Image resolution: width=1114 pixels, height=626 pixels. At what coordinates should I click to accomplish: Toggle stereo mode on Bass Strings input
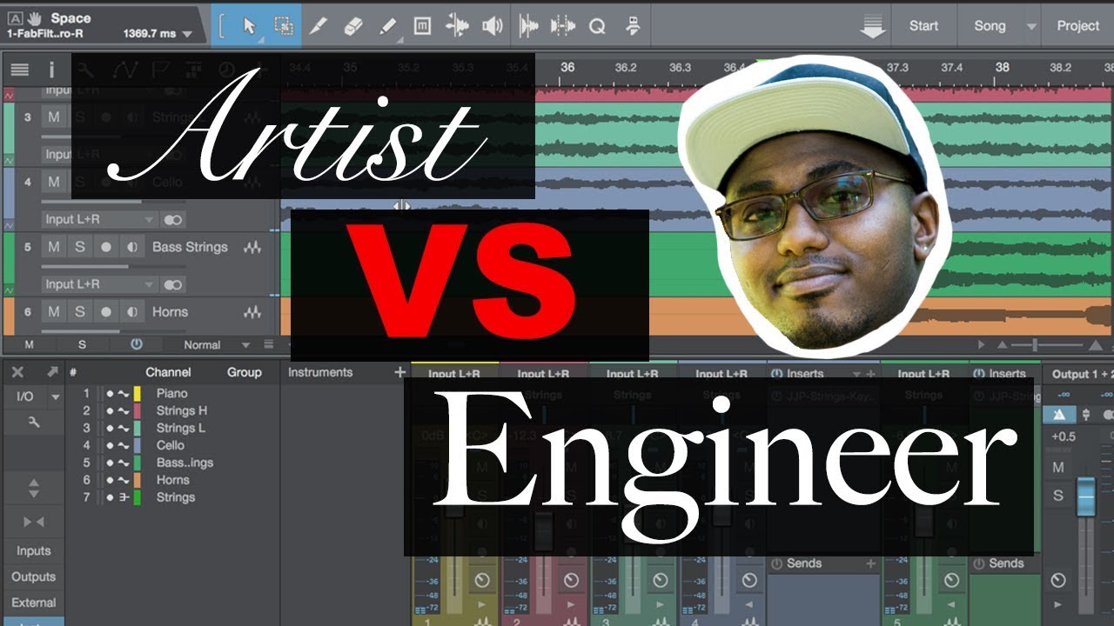coord(173,284)
